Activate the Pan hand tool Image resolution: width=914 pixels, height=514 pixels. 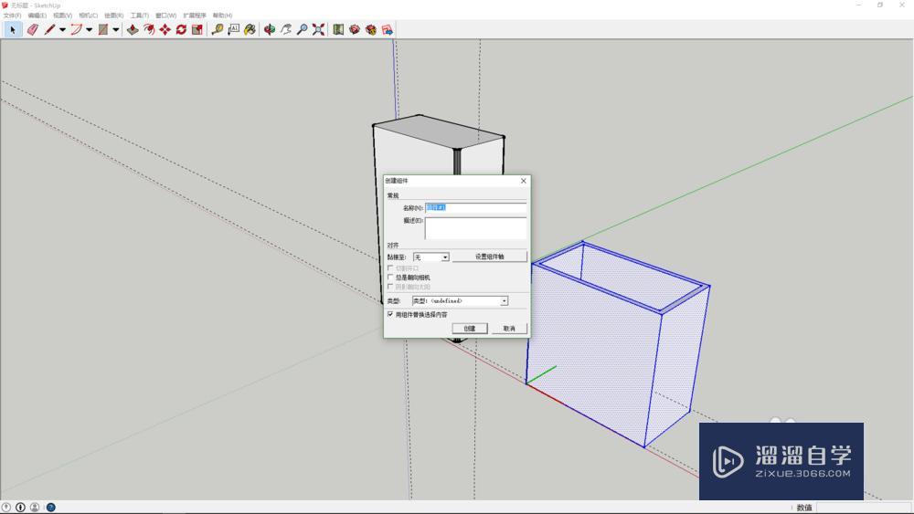click(x=285, y=30)
